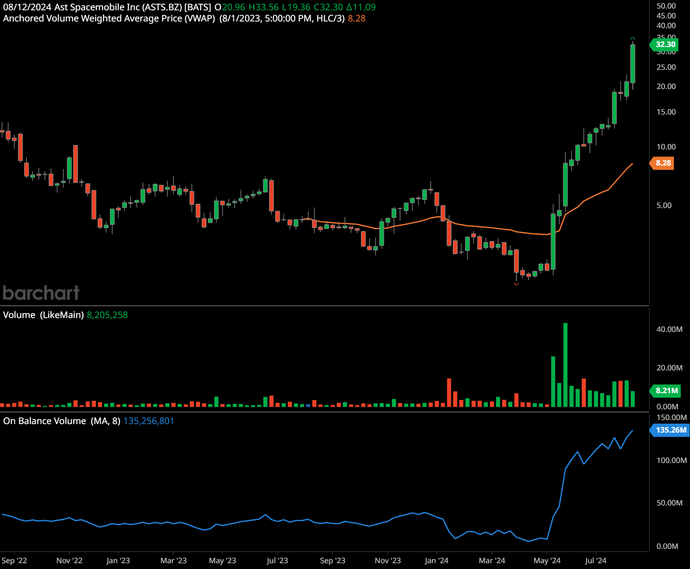The image size is (690, 569).
Task: Click the Sep '23 date label
Action: (332, 561)
